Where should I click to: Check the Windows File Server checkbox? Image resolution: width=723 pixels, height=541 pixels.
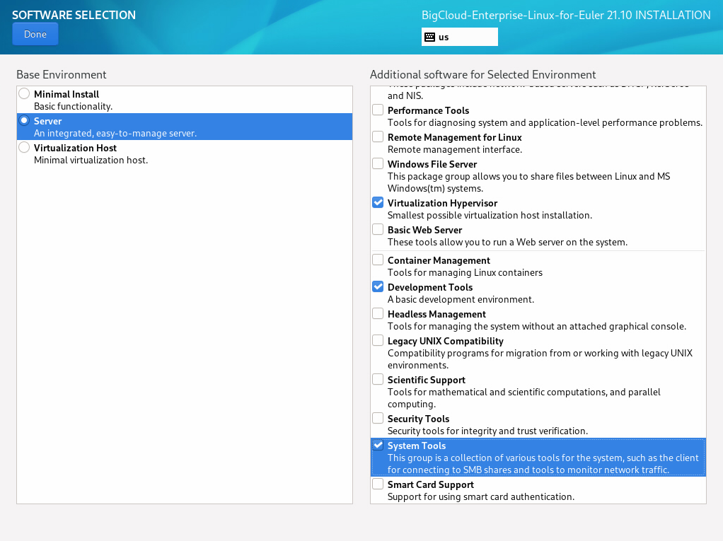coord(378,163)
